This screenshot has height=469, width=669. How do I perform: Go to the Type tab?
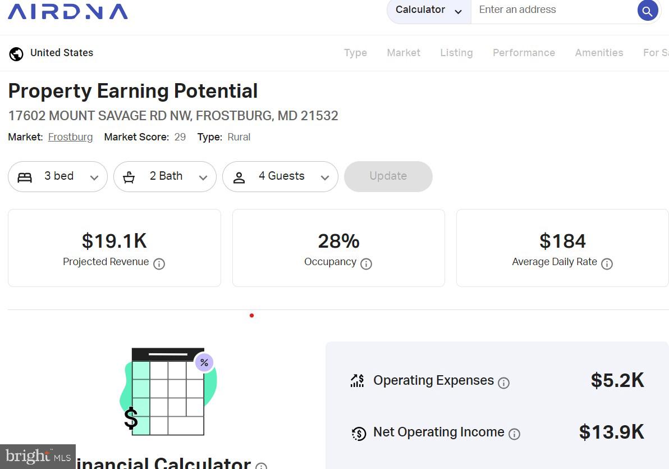pos(355,53)
